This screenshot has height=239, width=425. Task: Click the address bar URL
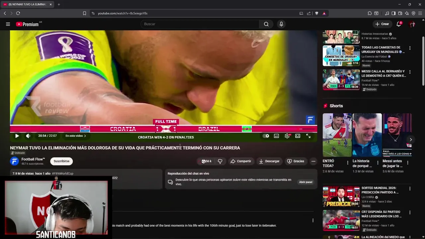pos(123,13)
